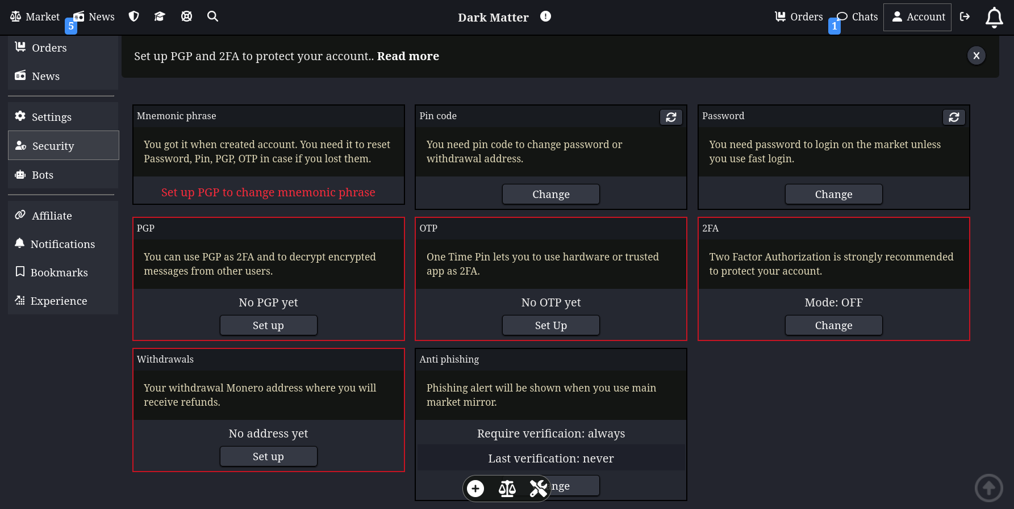Click the logout arrow icon
Viewport: 1014px width, 509px height.
tap(965, 16)
